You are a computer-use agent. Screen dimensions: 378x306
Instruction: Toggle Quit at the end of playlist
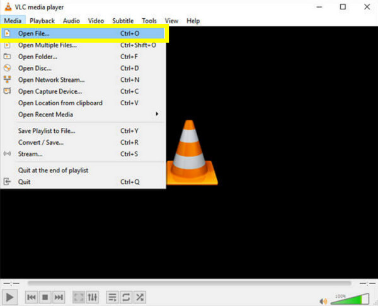[83, 171]
